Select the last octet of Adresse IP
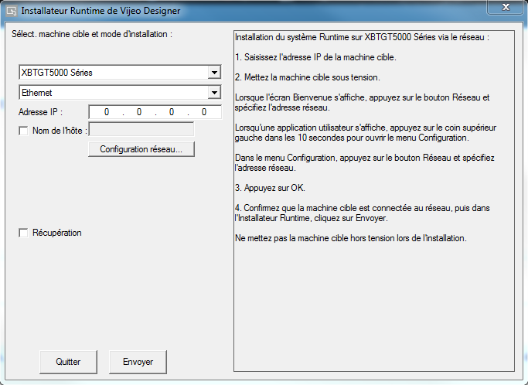Image resolution: width=528 pixels, height=385 pixels. point(205,112)
